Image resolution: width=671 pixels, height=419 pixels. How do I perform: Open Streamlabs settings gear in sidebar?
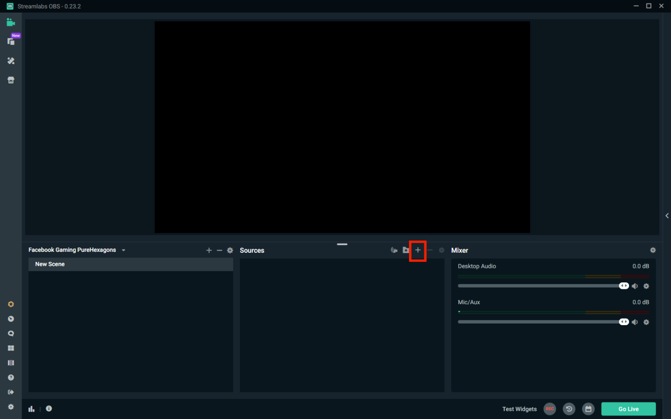pos(11,407)
